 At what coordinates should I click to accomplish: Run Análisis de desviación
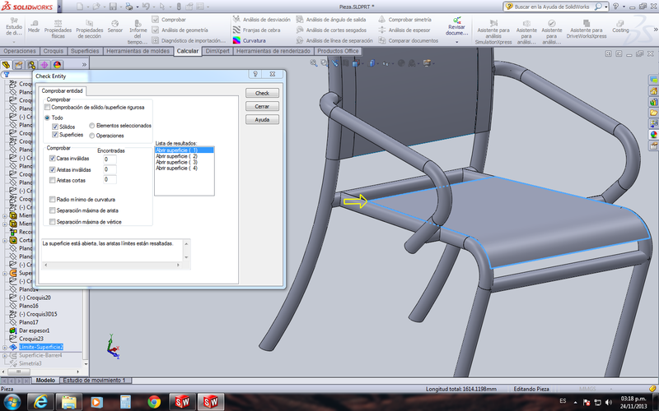[261, 20]
